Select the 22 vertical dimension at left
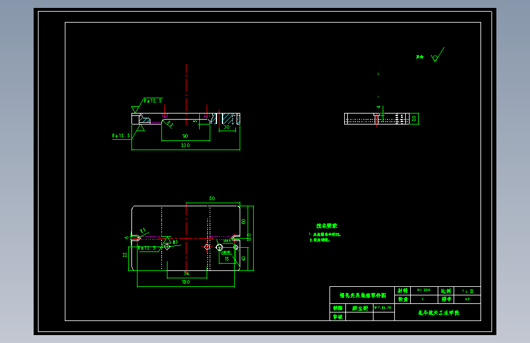530x343 pixels. (125, 255)
